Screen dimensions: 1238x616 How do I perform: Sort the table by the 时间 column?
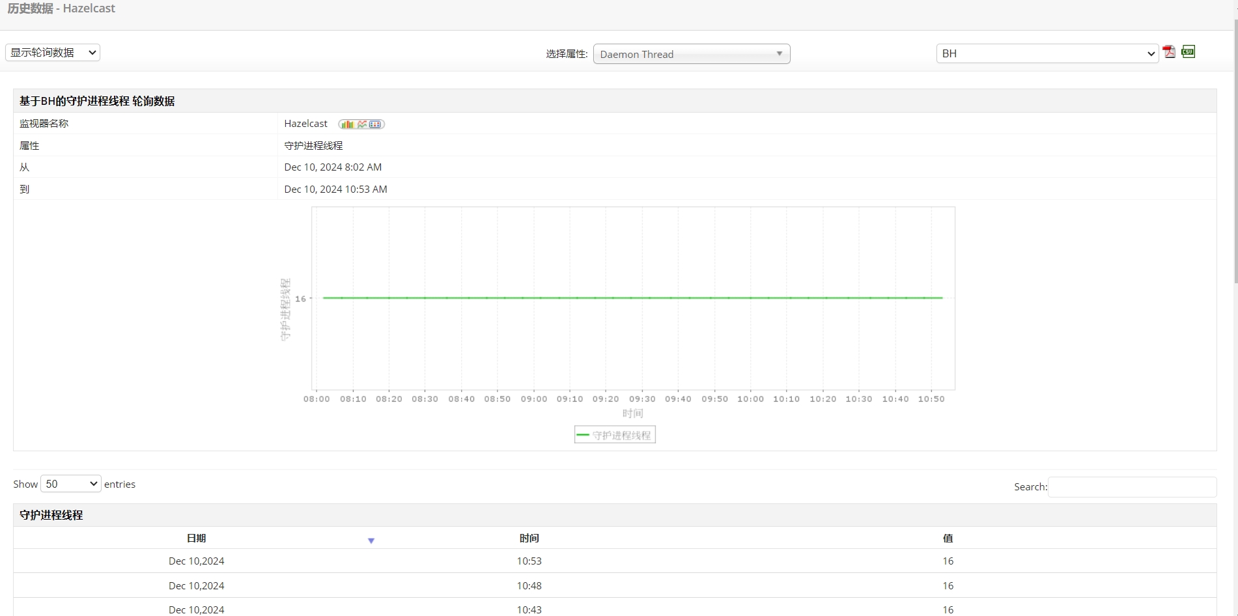pos(529,539)
